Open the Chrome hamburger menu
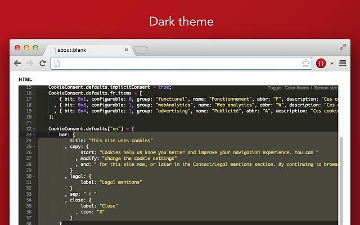The width and height of the screenshot is (360, 225). (x=343, y=63)
